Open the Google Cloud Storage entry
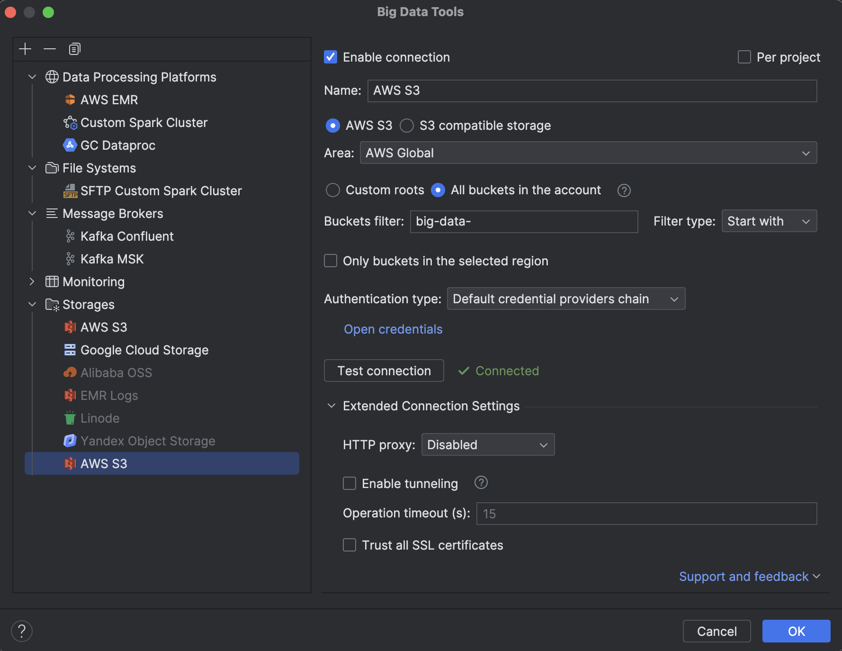The height and width of the screenshot is (651, 842). [x=144, y=350]
